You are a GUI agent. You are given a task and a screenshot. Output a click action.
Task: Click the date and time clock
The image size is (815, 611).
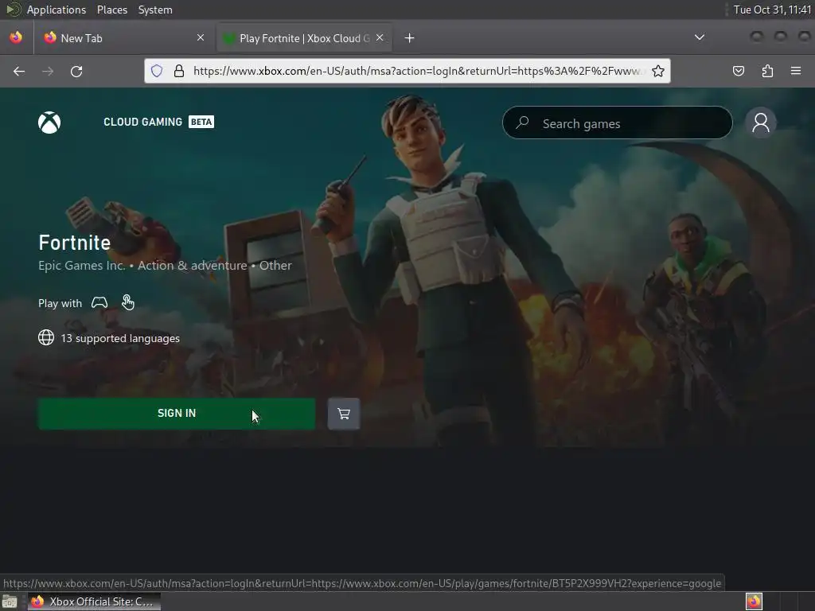(772, 10)
